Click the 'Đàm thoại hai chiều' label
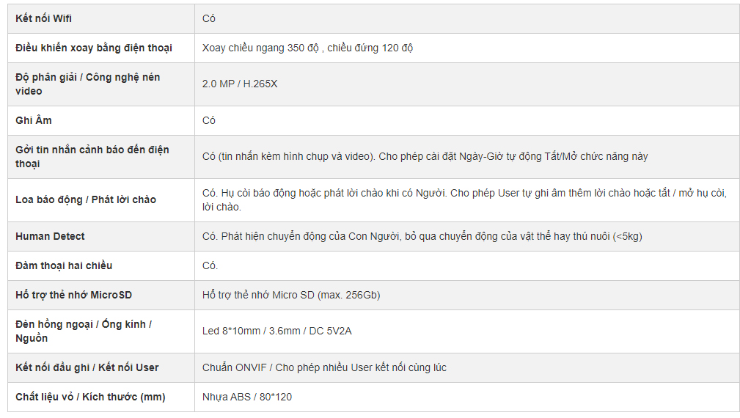 coord(64,265)
